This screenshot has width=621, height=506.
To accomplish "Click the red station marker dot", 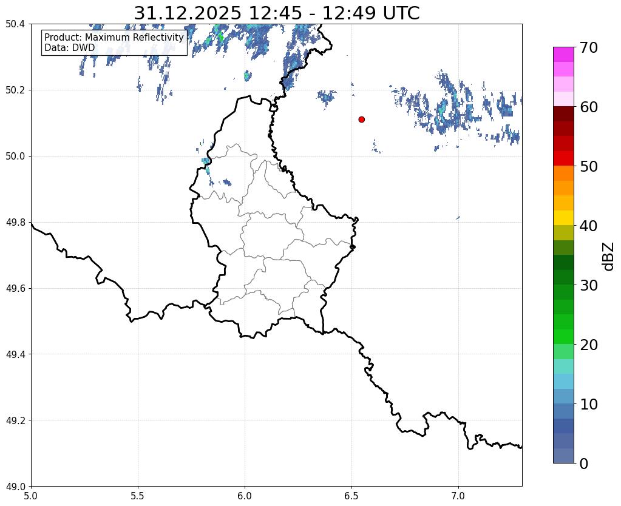I will [x=361, y=119].
